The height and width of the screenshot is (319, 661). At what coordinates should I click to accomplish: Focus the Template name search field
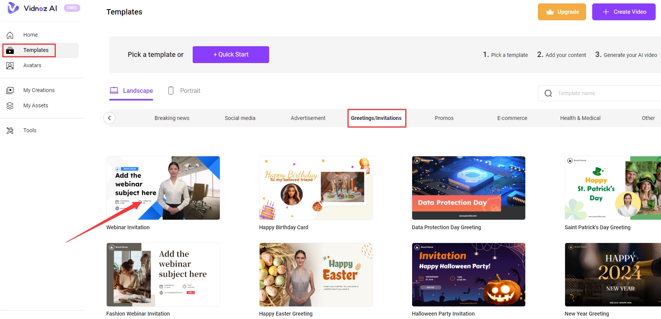pyautogui.click(x=604, y=93)
